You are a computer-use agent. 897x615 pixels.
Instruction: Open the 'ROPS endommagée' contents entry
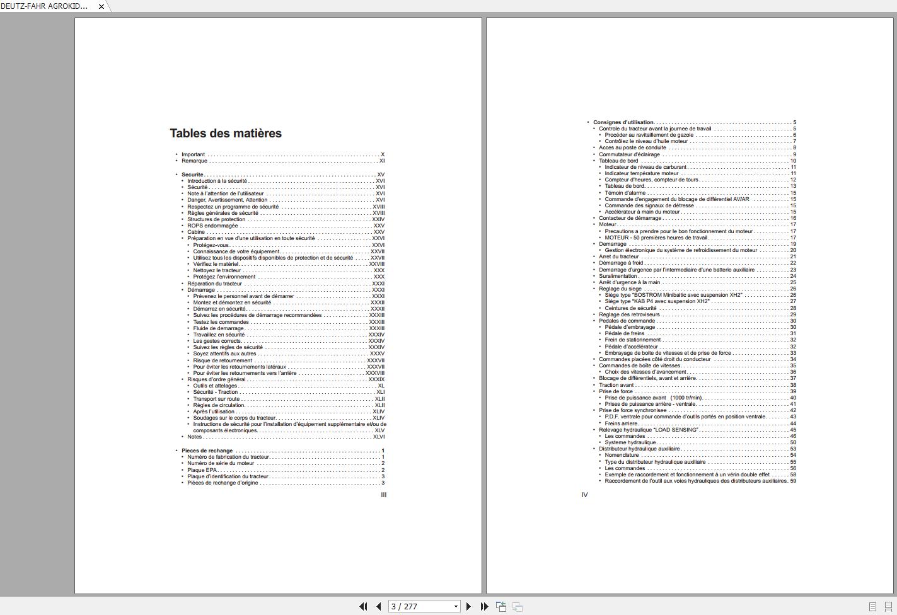tap(212, 226)
